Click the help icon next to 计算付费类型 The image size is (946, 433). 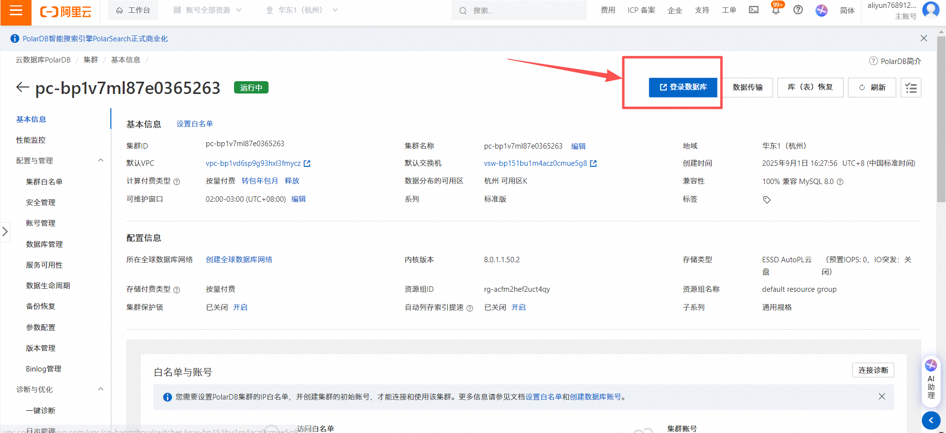[x=177, y=182]
